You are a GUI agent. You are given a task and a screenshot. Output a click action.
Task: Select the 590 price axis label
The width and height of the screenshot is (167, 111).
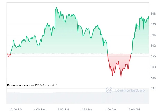(153, 56)
